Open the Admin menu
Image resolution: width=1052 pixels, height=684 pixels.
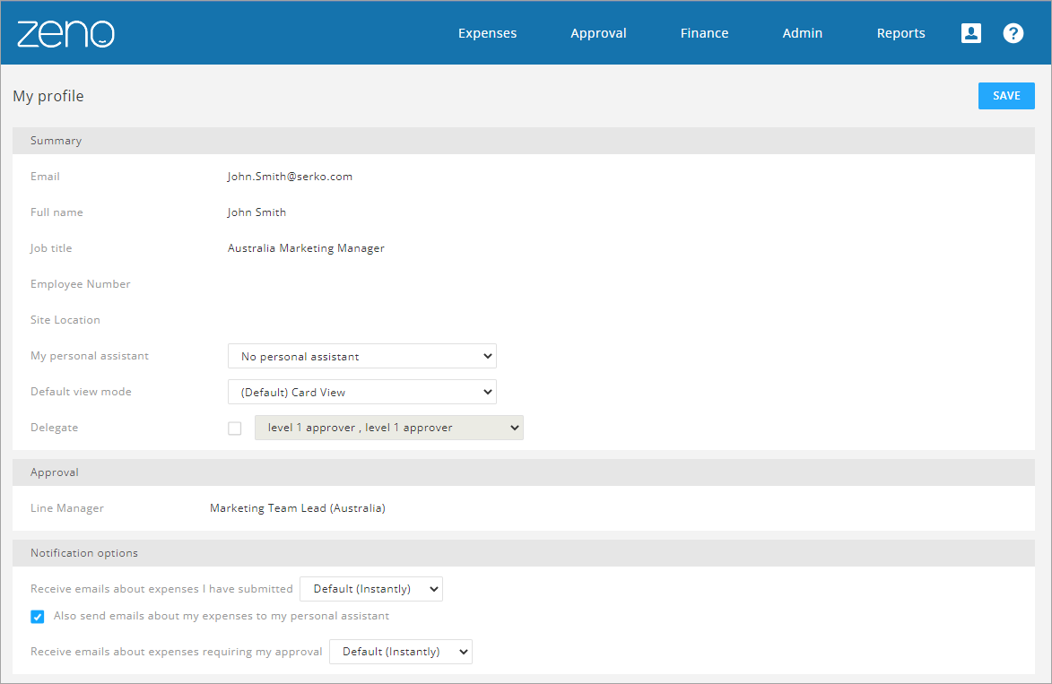[803, 33]
